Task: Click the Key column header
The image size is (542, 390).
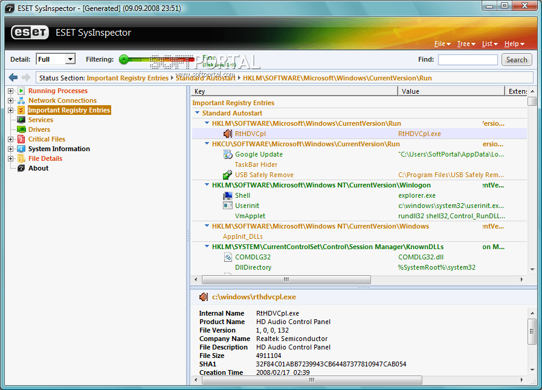Action: tap(294, 91)
